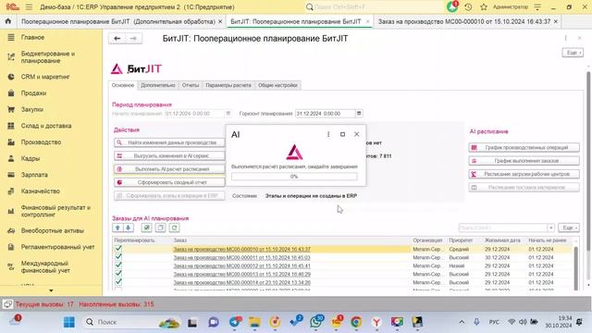Expand the form's top Еще dropdown
Viewport: 592px width, 333px height.
point(573,53)
